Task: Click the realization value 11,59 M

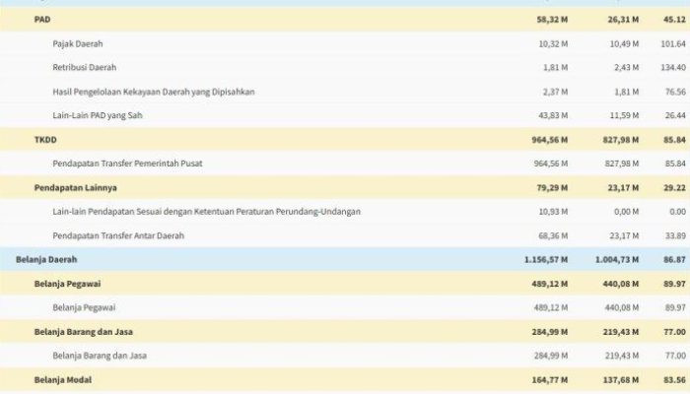Action: [x=624, y=115]
